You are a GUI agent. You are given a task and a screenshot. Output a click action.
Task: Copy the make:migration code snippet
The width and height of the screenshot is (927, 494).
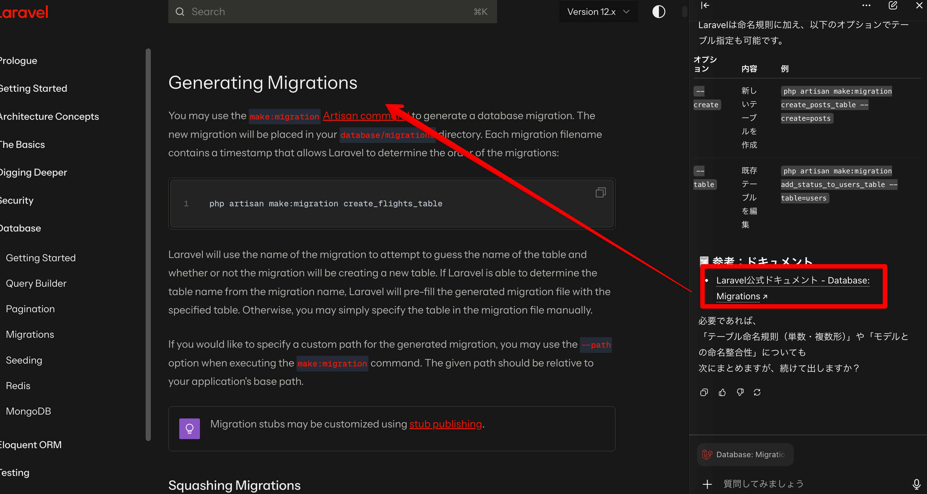point(601,192)
